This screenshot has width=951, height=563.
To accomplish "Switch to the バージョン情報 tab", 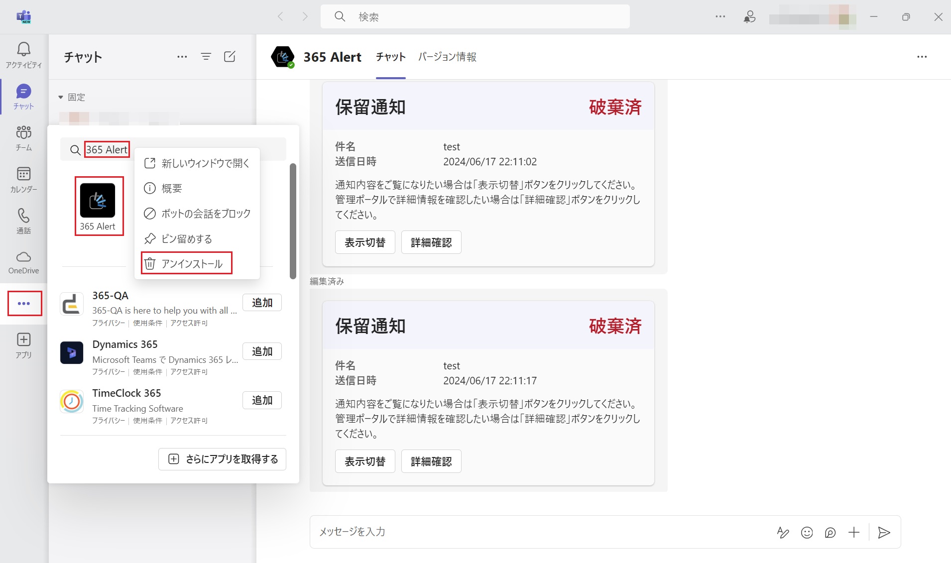I will [x=447, y=57].
